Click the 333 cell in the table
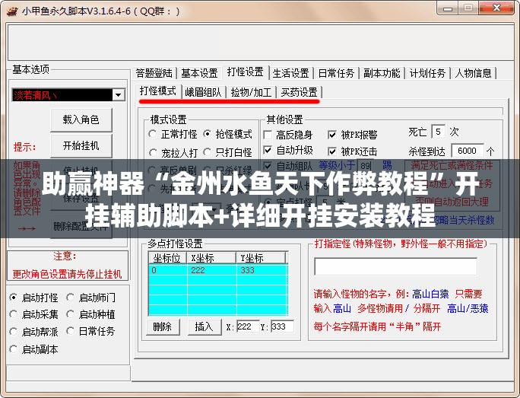Image resolution: width=520 pixels, height=398 pixels. pos(262,270)
